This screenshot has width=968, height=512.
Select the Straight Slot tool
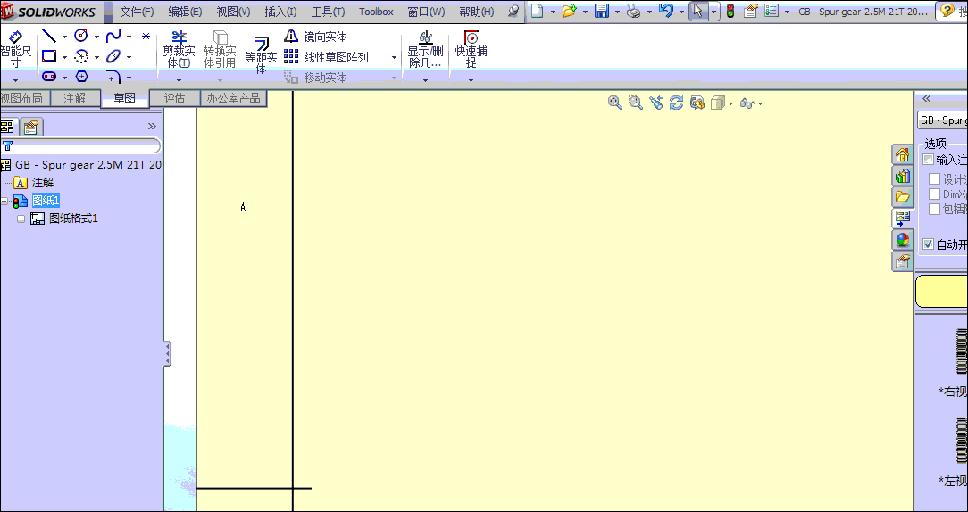coord(49,77)
